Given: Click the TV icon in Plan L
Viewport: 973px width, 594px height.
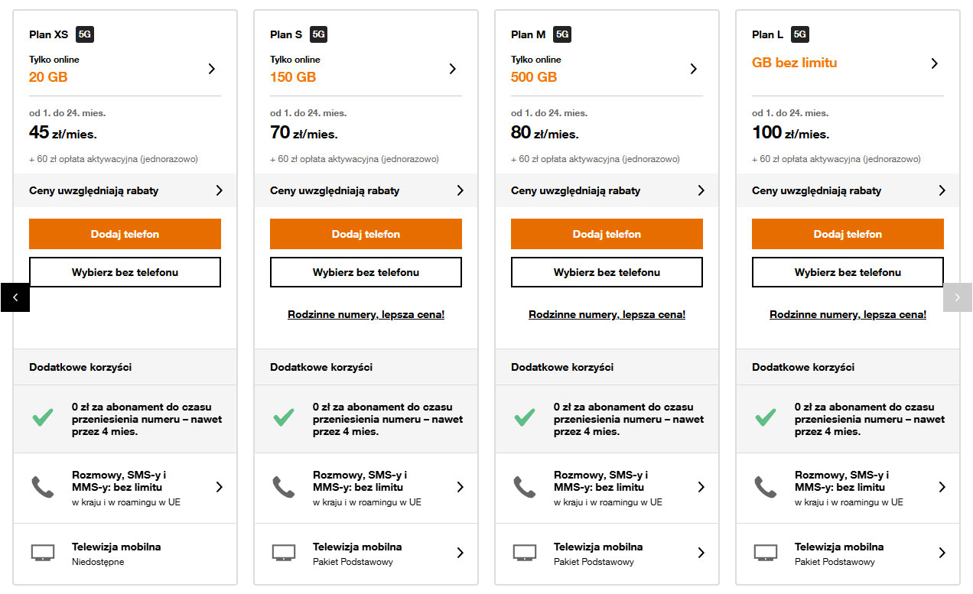Looking at the screenshot, I should (x=766, y=552).
